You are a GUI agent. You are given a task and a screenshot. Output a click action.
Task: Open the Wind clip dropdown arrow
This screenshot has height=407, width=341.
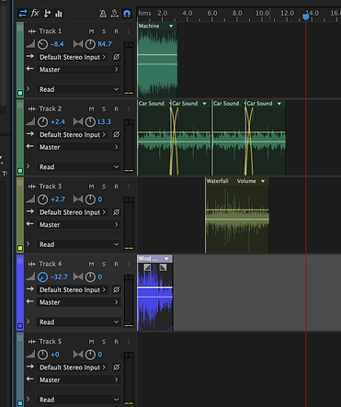(166, 259)
